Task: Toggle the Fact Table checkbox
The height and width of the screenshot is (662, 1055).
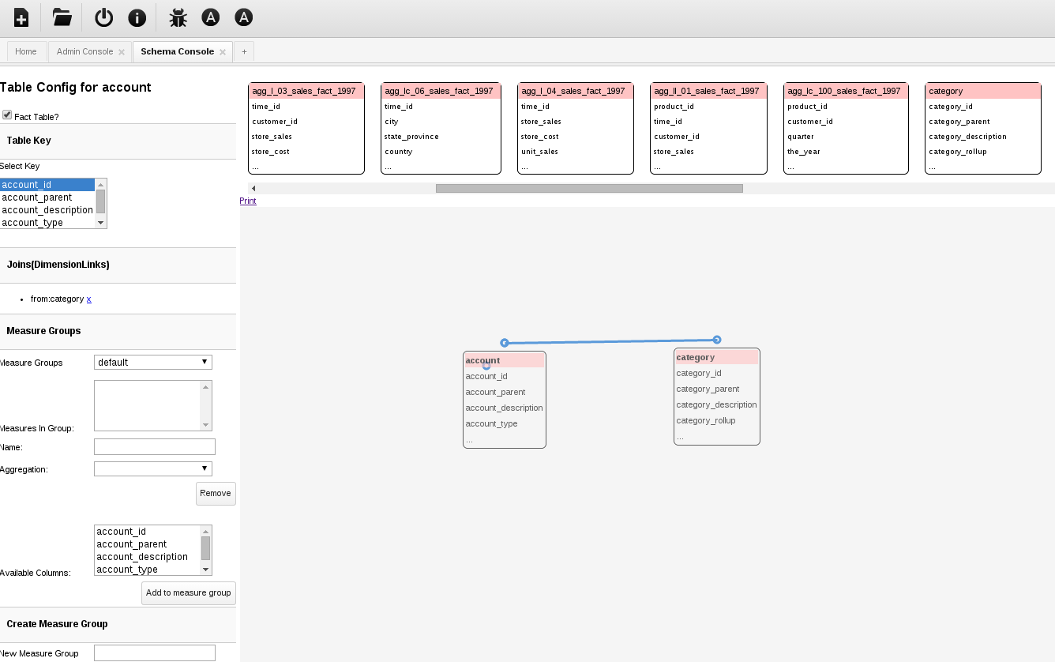Action: pyautogui.click(x=7, y=115)
